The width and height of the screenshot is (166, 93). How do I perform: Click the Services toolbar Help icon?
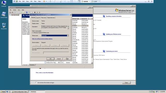pyautogui.click(x=27, y=12)
